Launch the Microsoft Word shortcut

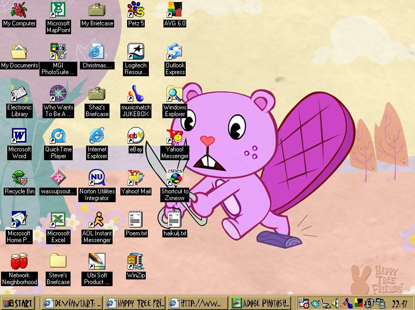coord(19,135)
